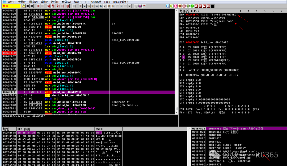Viewport: 287px width, 166px height.
Task: Click the Open file folder icon
Action: point(23,6)
